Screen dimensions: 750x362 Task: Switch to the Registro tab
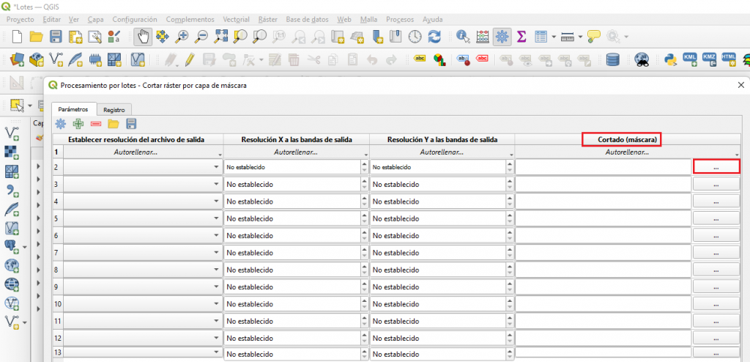(x=114, y=109)
